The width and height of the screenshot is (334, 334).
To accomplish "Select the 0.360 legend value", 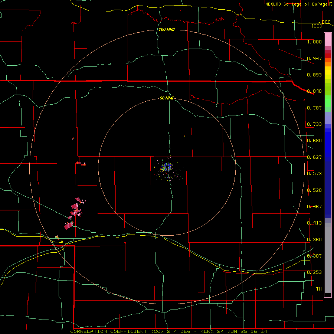I will coord(314,240).
